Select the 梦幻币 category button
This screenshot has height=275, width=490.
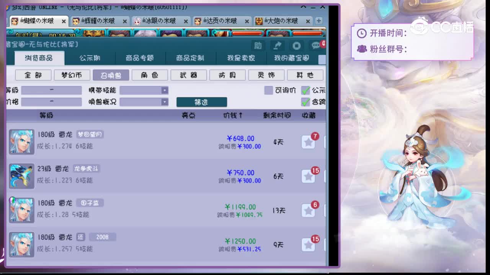pyautogui.click(x=72, y=75)
